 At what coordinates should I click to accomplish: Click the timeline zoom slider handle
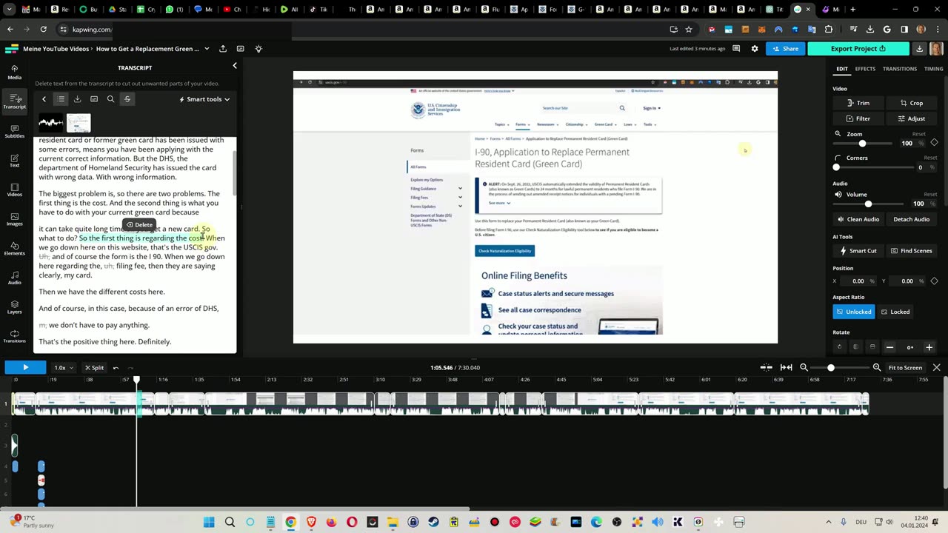coord(831,368)
